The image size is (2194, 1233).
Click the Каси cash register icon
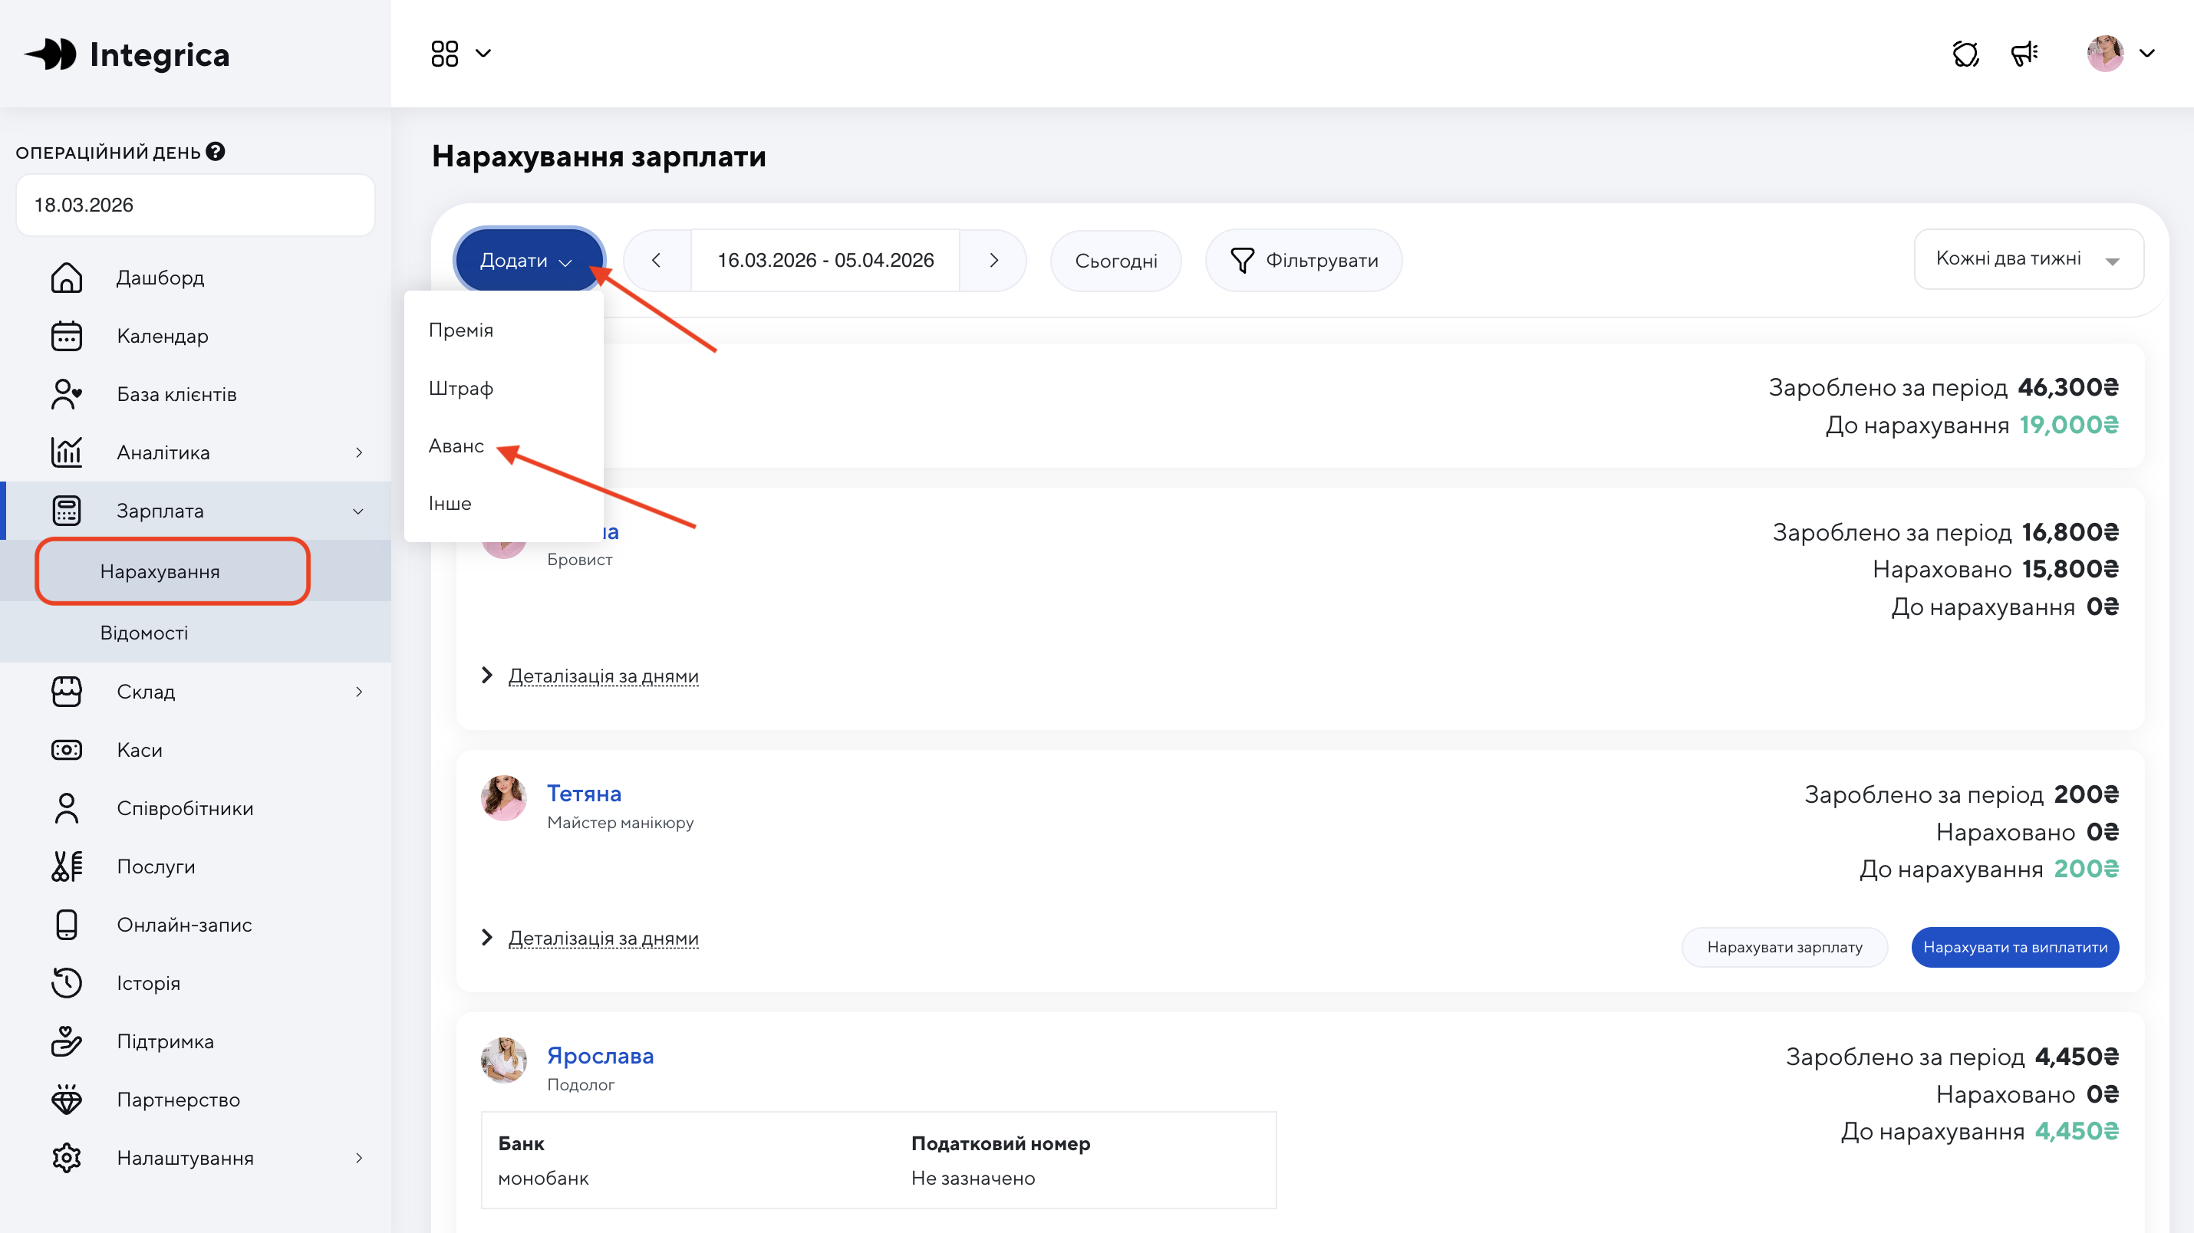67,750
